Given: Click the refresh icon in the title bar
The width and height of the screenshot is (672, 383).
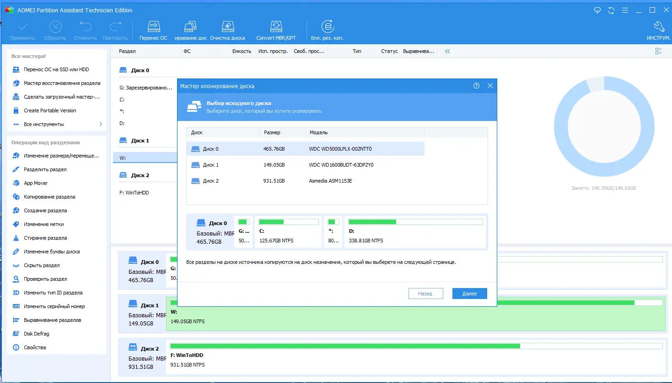Looking at the screenshot, I should [611, 10].
